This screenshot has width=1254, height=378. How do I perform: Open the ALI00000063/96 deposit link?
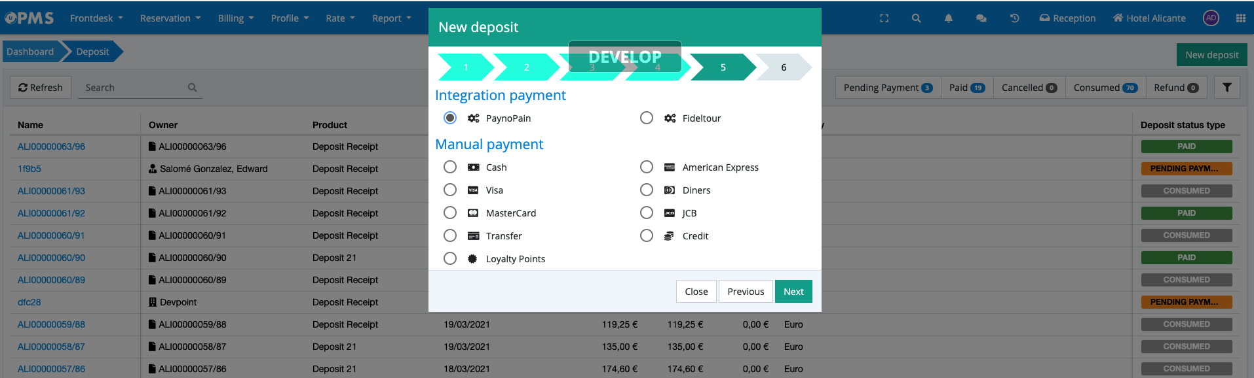(51, 146)
